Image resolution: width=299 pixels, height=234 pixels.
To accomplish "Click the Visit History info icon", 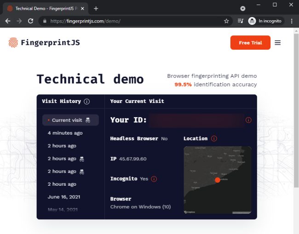I will (87, 102).
